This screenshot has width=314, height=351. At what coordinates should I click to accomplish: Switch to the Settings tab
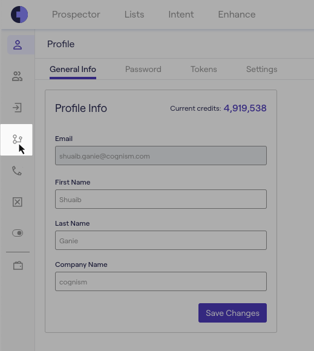[261, 69]
